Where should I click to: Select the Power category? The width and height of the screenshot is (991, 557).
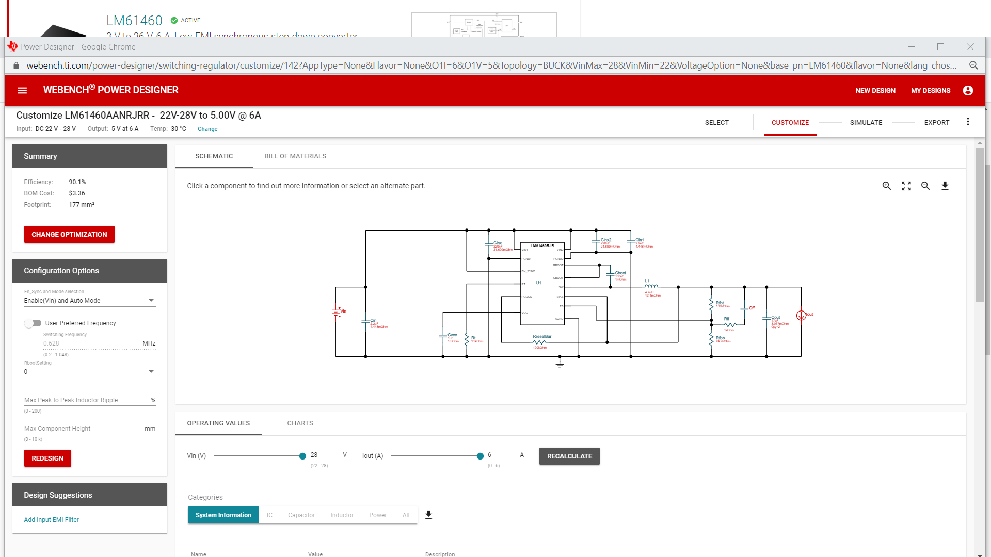point(378,515)
